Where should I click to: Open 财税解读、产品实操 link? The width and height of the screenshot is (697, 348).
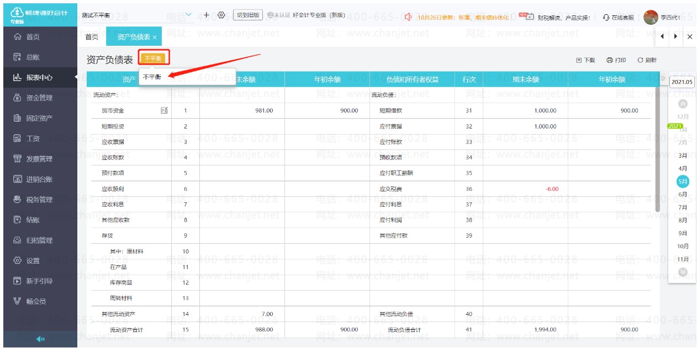click(563, 18)
